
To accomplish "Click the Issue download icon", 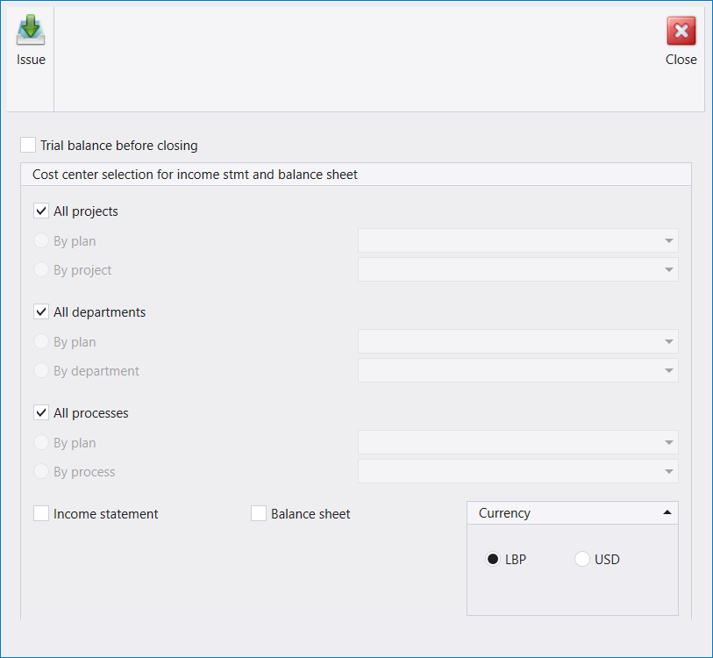I will click(31, 30).
